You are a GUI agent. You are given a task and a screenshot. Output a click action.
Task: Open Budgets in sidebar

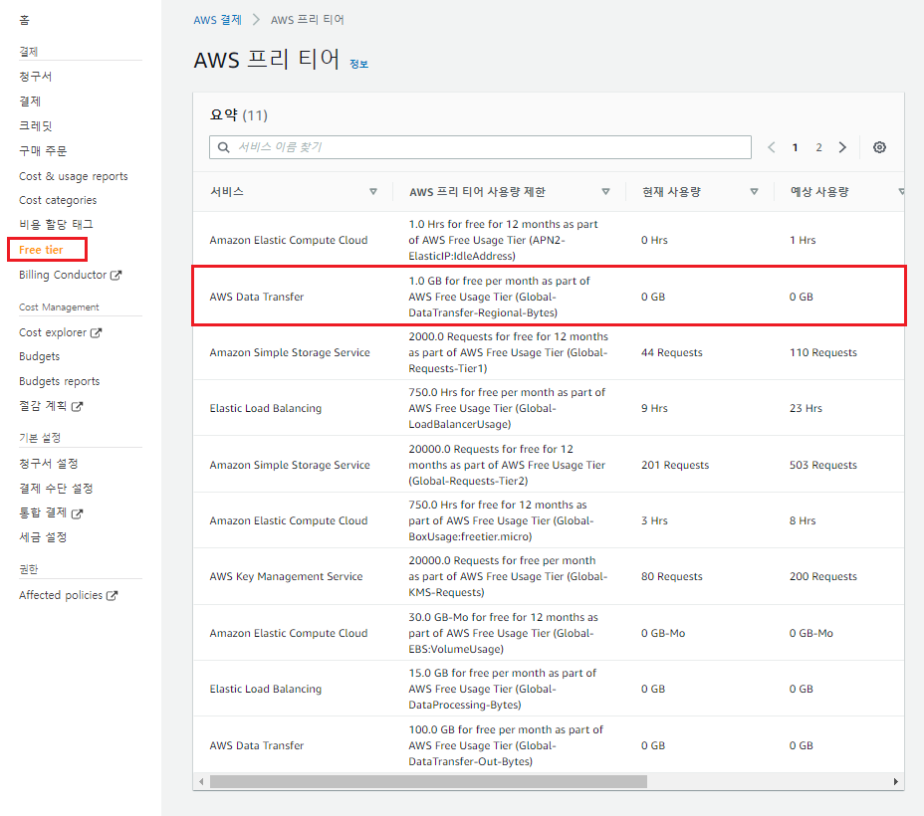tap(39, 356)
